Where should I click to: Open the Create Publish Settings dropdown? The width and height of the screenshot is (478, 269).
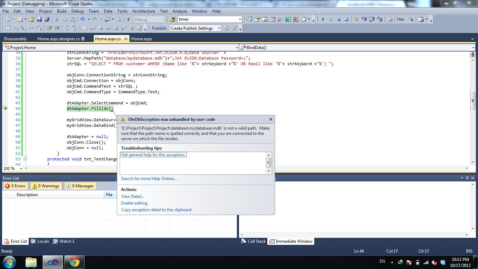click(219, 28)
